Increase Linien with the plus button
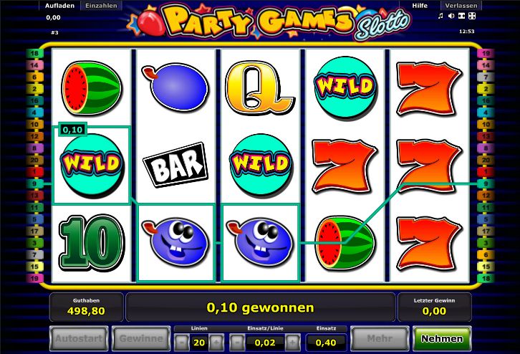 point(216,342)
